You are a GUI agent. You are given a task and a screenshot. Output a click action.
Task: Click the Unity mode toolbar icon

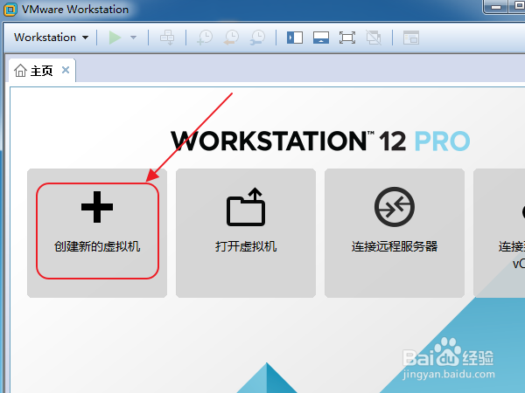(374, 38)
